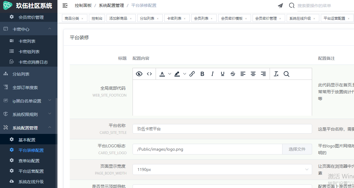354x188 pixels.
Task: Click the 平台名称 input field
Action: tap(222, 129)
